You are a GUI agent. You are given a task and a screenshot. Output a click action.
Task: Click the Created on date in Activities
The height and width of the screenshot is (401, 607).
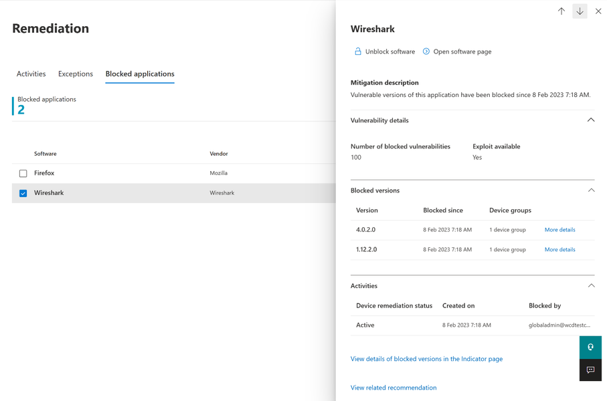pyautogui.click(x=466, y=325)
